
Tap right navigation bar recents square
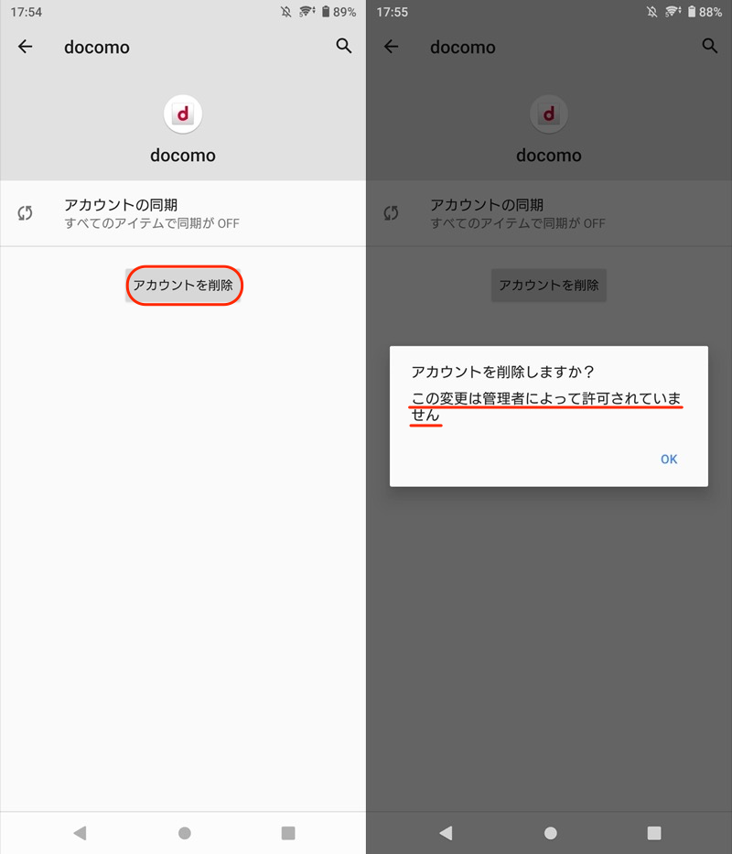tap(654, 833)
